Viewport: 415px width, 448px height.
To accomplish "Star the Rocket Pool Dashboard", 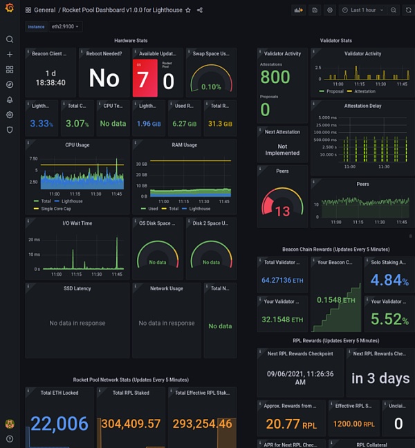I will point(188,10).
